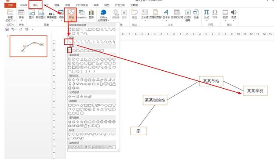274x159 pixels.
Task: Select the 某某加油站 box on the slide
Action: (x=155, y=100)
